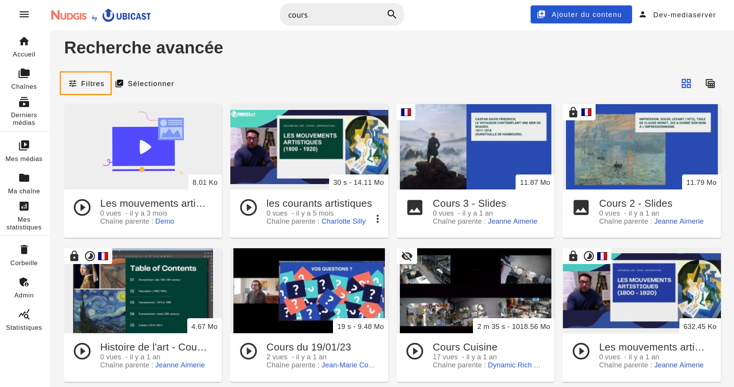The height and width of the screenshot is (387, 734).
Task: Click lock icon on 'Histoire de l'art'
Action: point(74,256)
